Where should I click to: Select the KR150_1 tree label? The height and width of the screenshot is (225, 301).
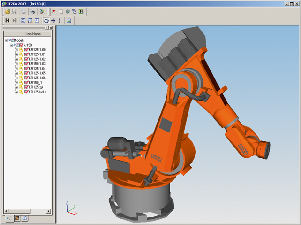click(x=35, y=83)
